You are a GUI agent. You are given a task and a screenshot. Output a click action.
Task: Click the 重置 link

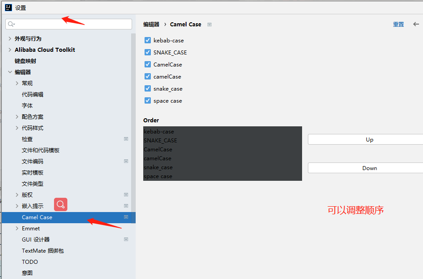(x=398, y=24)
